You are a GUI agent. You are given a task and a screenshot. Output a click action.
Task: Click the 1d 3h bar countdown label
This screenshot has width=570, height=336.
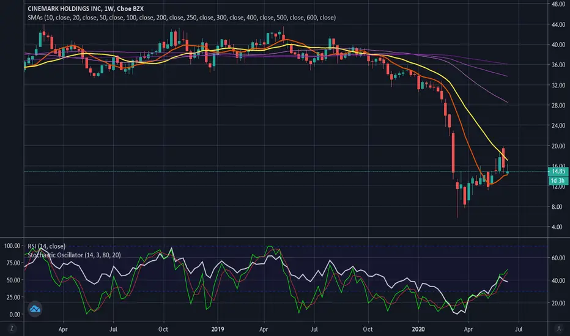(x=558, y=181)
